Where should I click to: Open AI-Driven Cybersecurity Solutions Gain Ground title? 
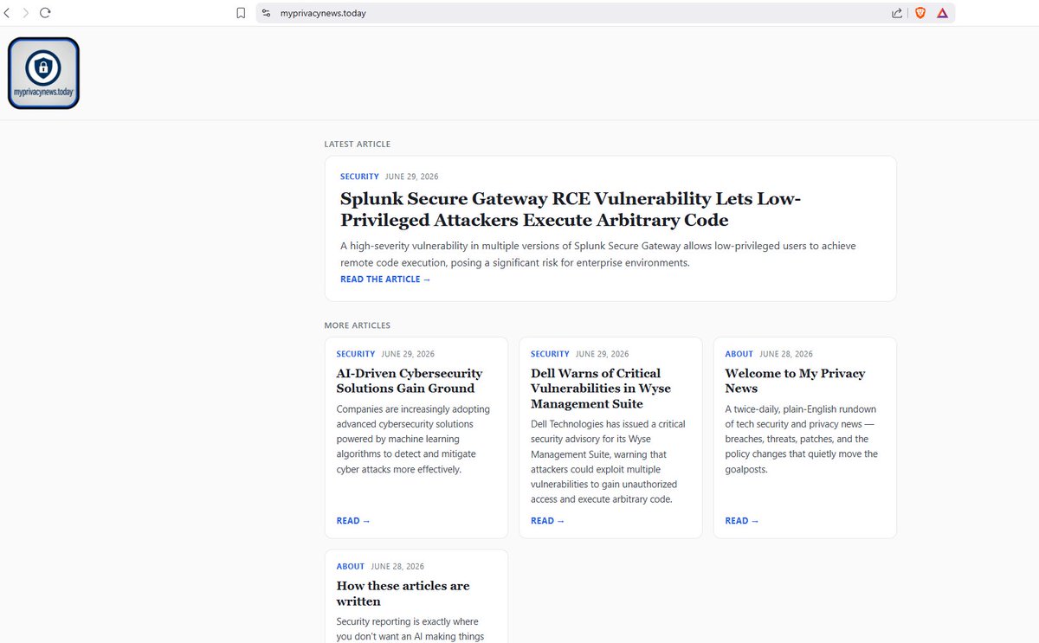click(x=410, y=381)
